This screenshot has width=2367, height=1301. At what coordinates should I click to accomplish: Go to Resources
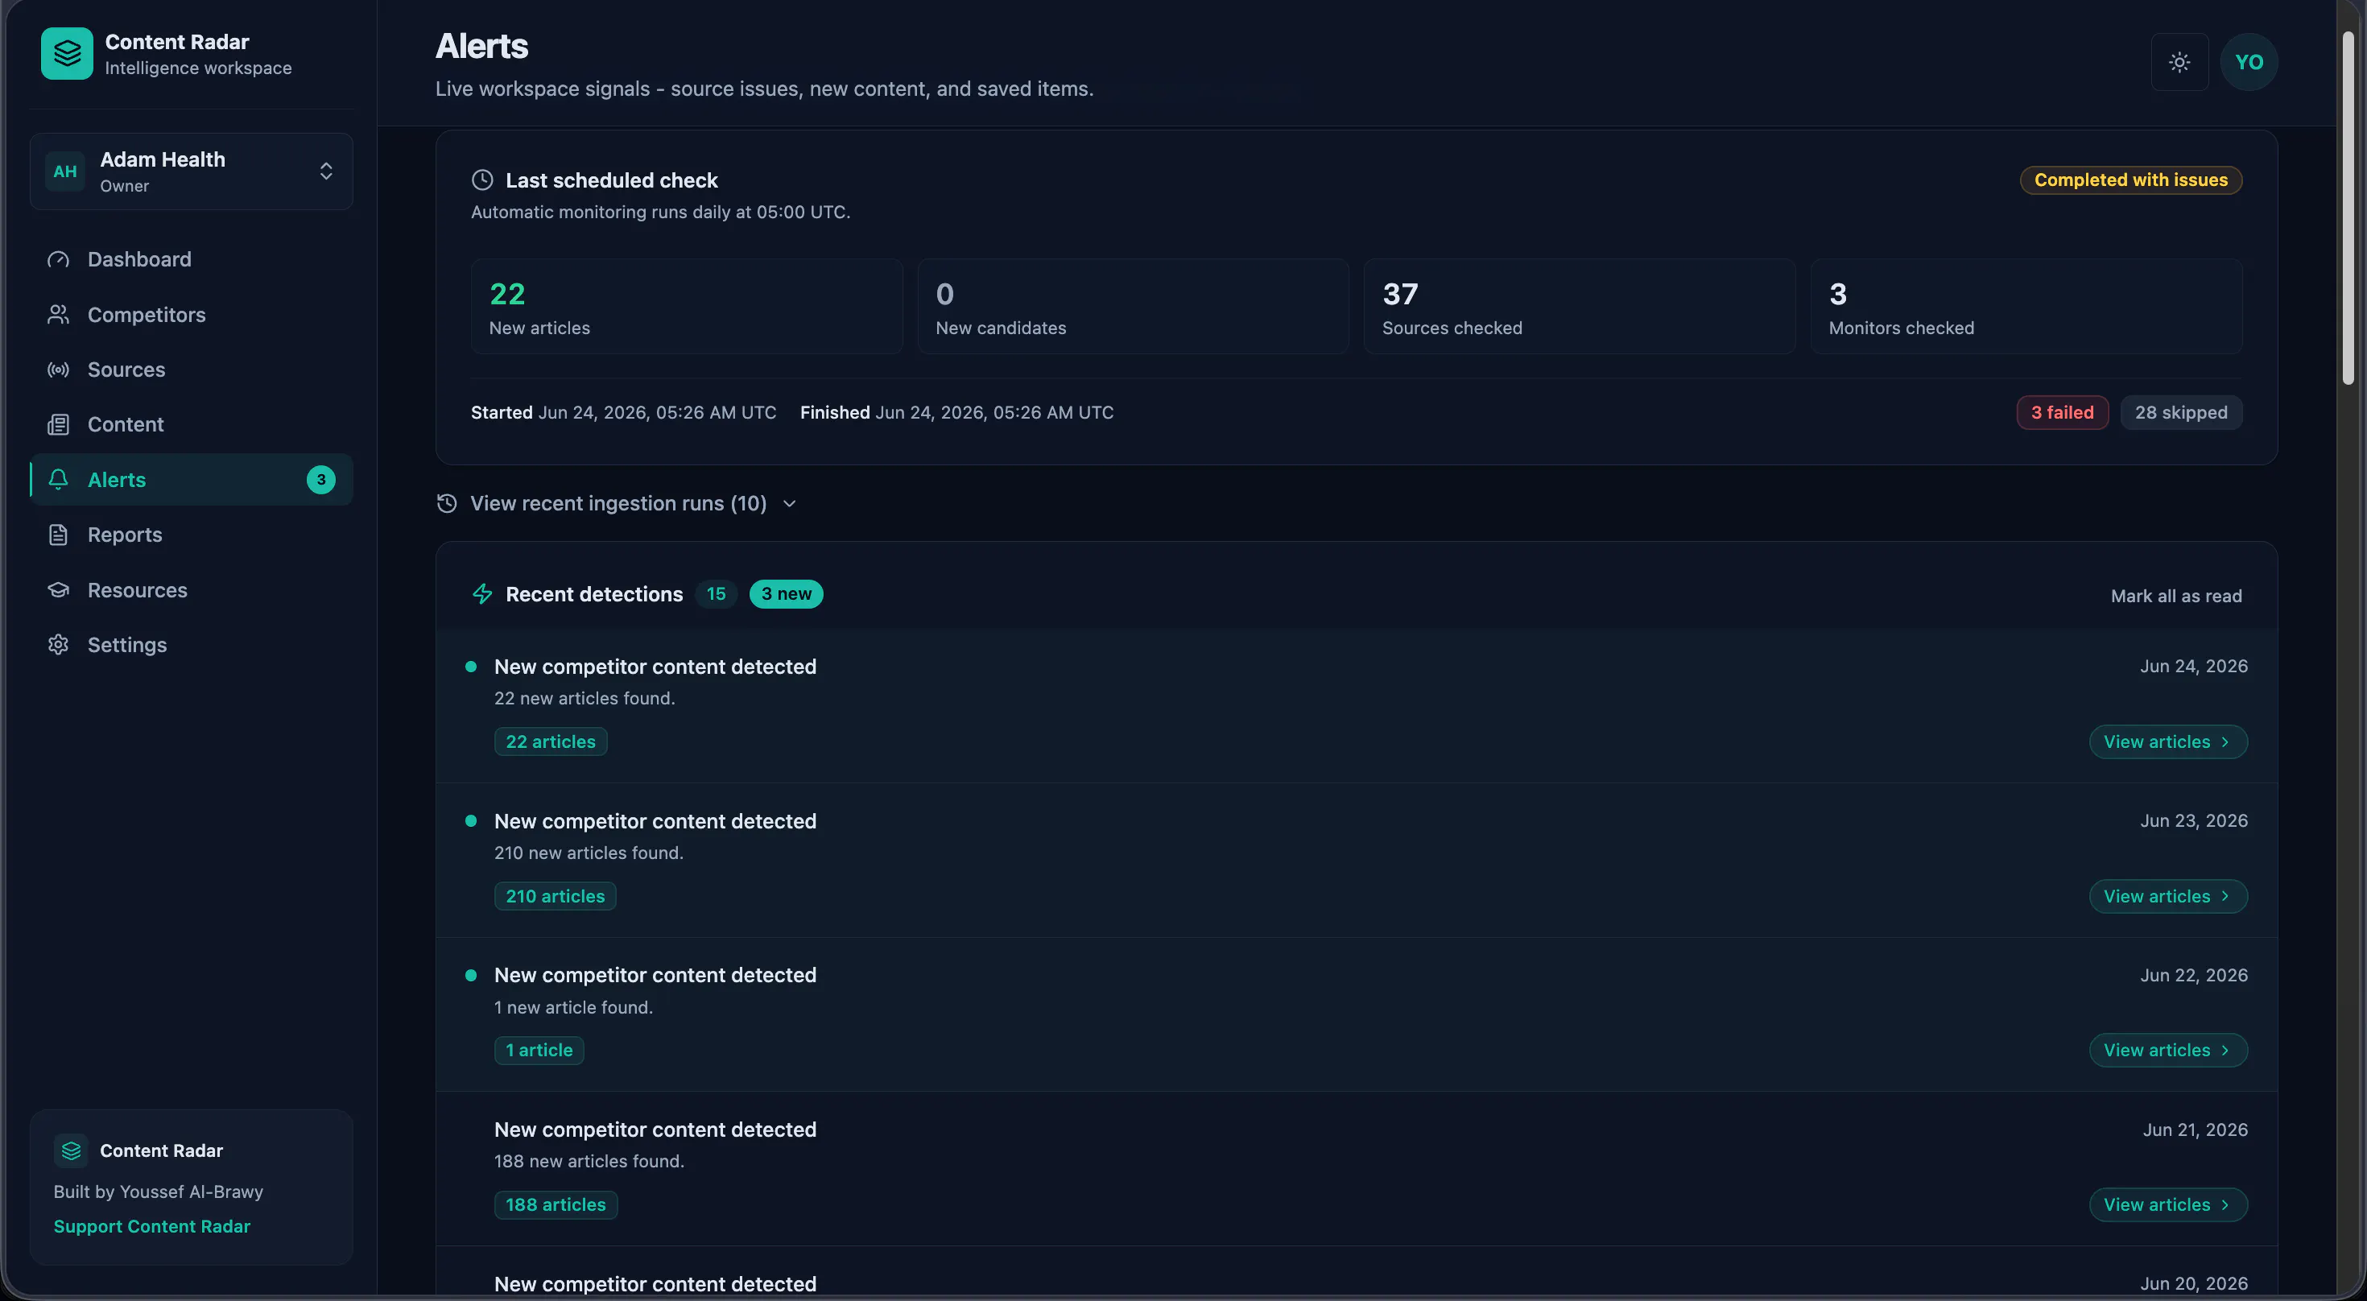click(191, 590)
